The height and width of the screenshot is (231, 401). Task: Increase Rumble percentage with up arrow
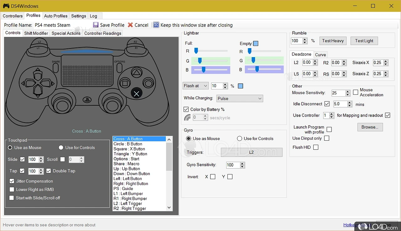[305, 39]
